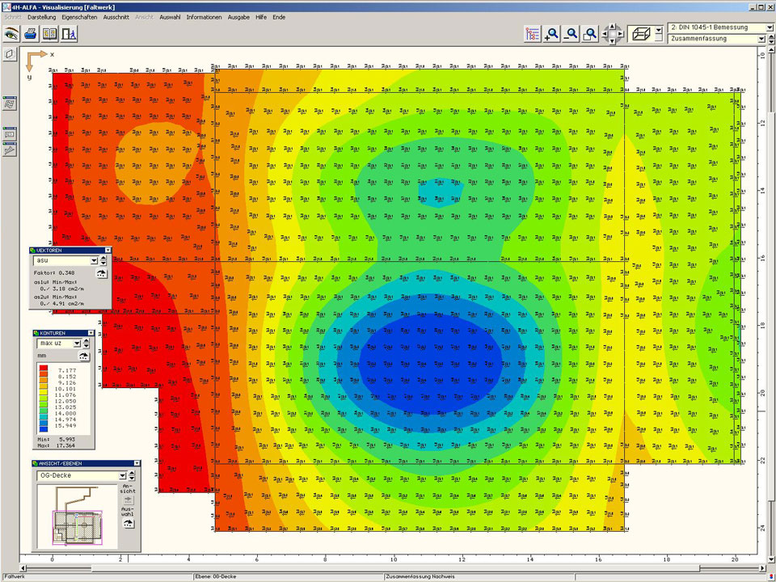Click the zoom in magnifier
The height and width of the screenshot is (582, 776).
[552, 34]
